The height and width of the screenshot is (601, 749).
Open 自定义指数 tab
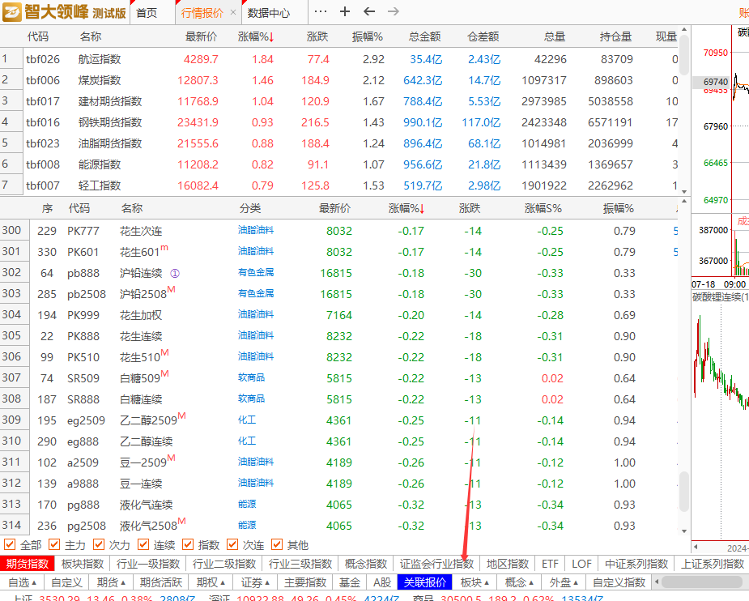(x=619, y=583)
